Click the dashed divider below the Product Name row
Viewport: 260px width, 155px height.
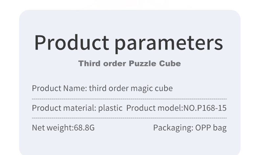[129, 99]
